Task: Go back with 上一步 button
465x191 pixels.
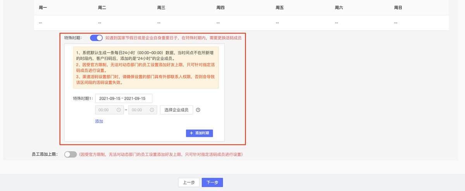Action: (x=189, y=182)
